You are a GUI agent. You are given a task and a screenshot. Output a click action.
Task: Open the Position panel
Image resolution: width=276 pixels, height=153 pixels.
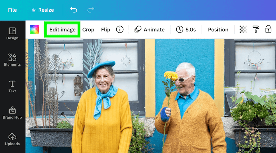coord(218,30)
